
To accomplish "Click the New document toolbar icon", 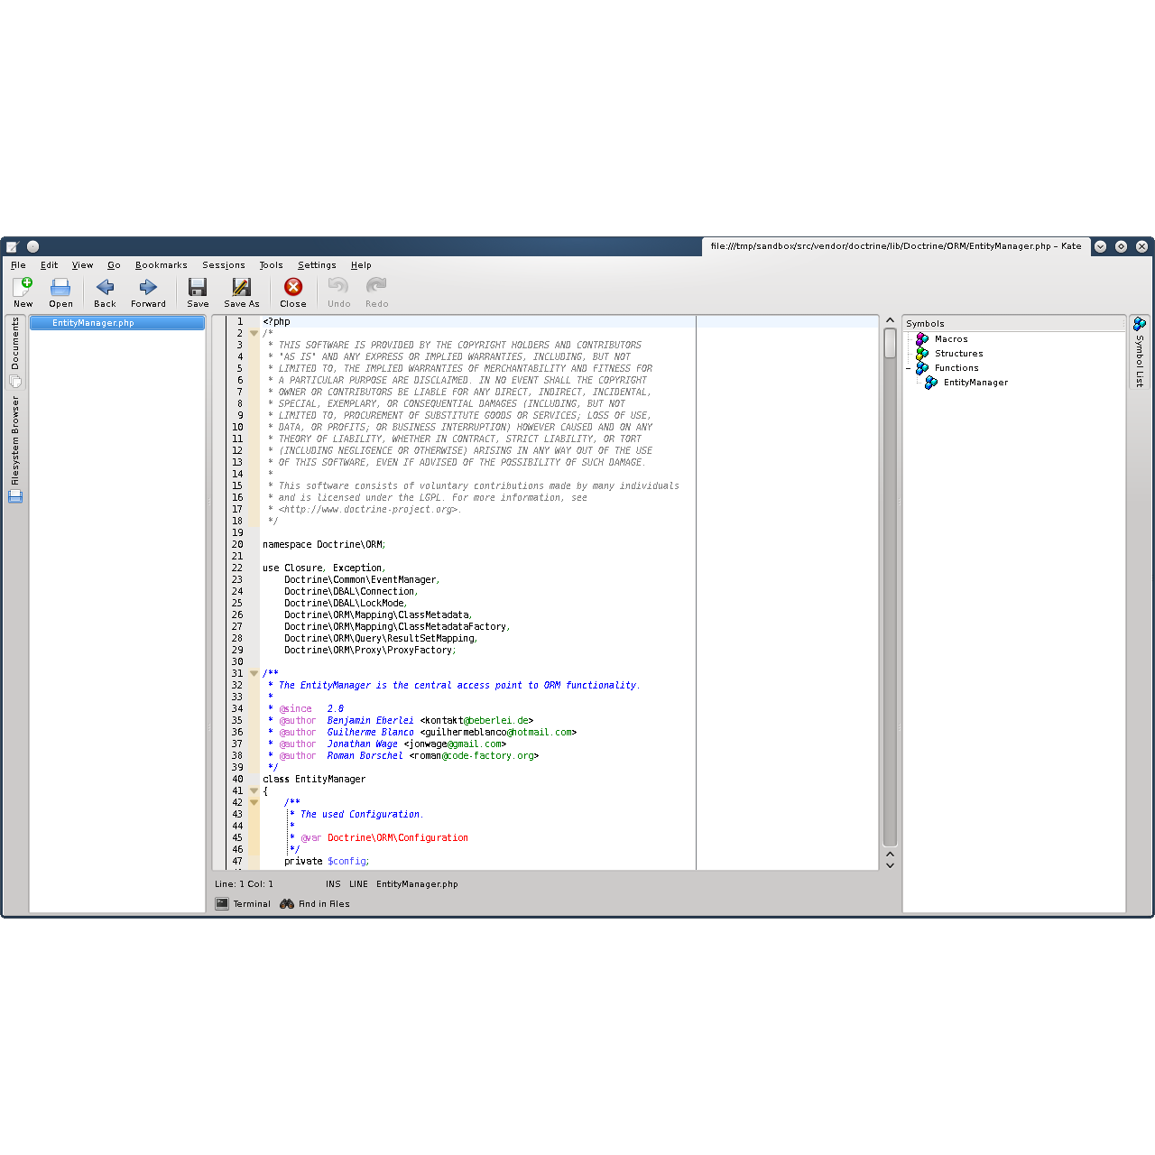I will (x=23, y=291).
